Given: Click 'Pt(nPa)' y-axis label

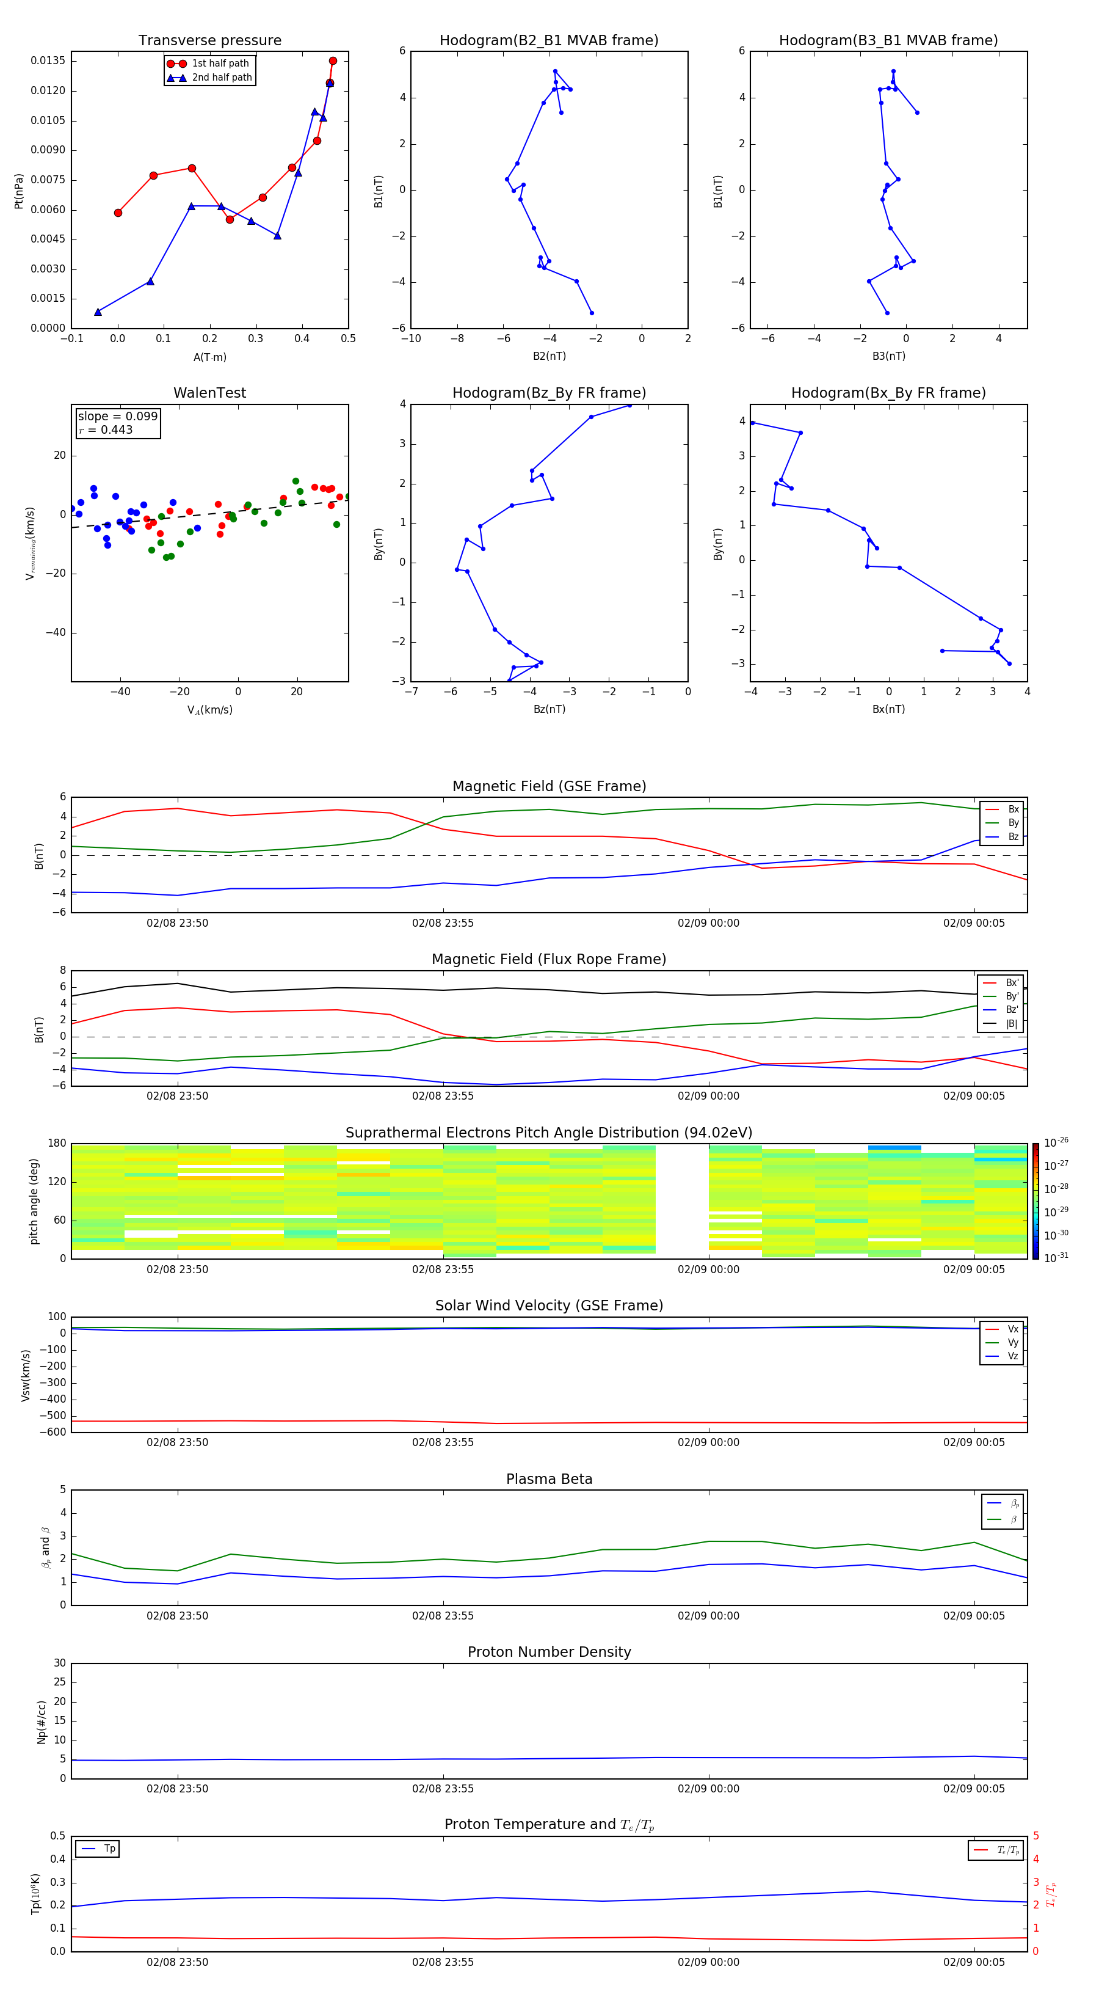Looking at the screenshot, I should tap(19, 190).
